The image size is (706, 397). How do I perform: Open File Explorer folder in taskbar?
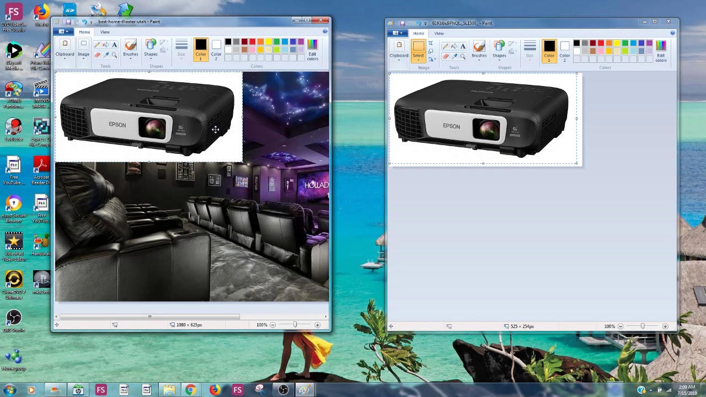coord(169,390)
